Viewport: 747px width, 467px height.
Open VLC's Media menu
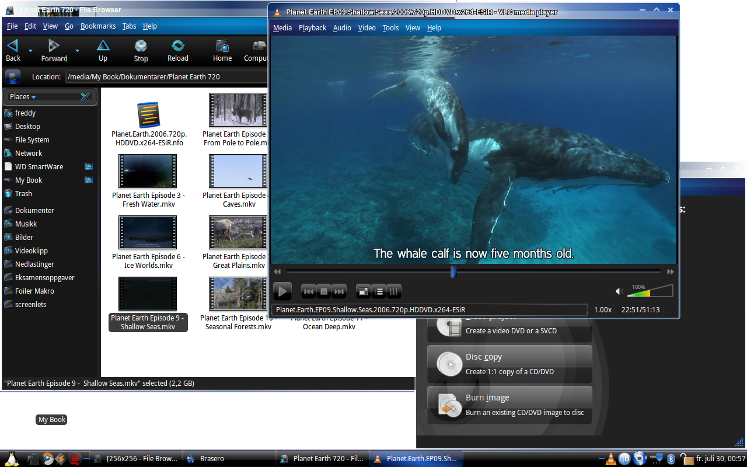pyautogui.click(x=282, y=28)
